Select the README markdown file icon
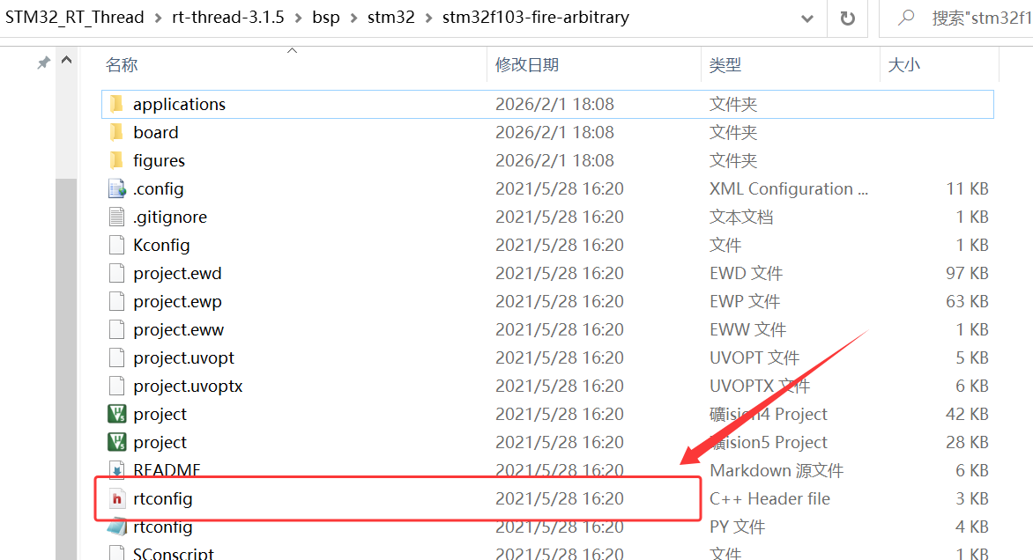1033x560 pixels. point(116,470)
